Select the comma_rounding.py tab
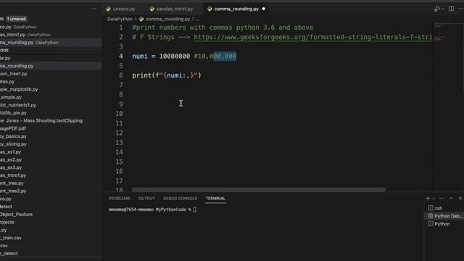The width and height of the screenshot is (464, 261). click(x=236, y=9)
